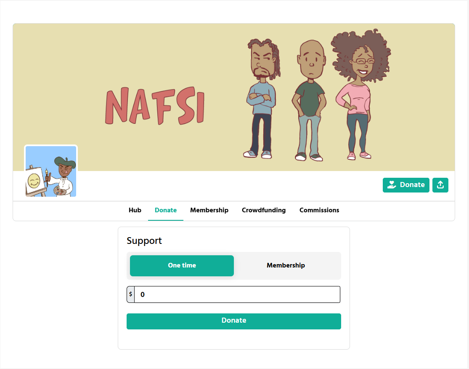The height and width of the screenshot is (369, 469).
Task: Click the dollar sign currency prefix
Action: click(130, 294)
